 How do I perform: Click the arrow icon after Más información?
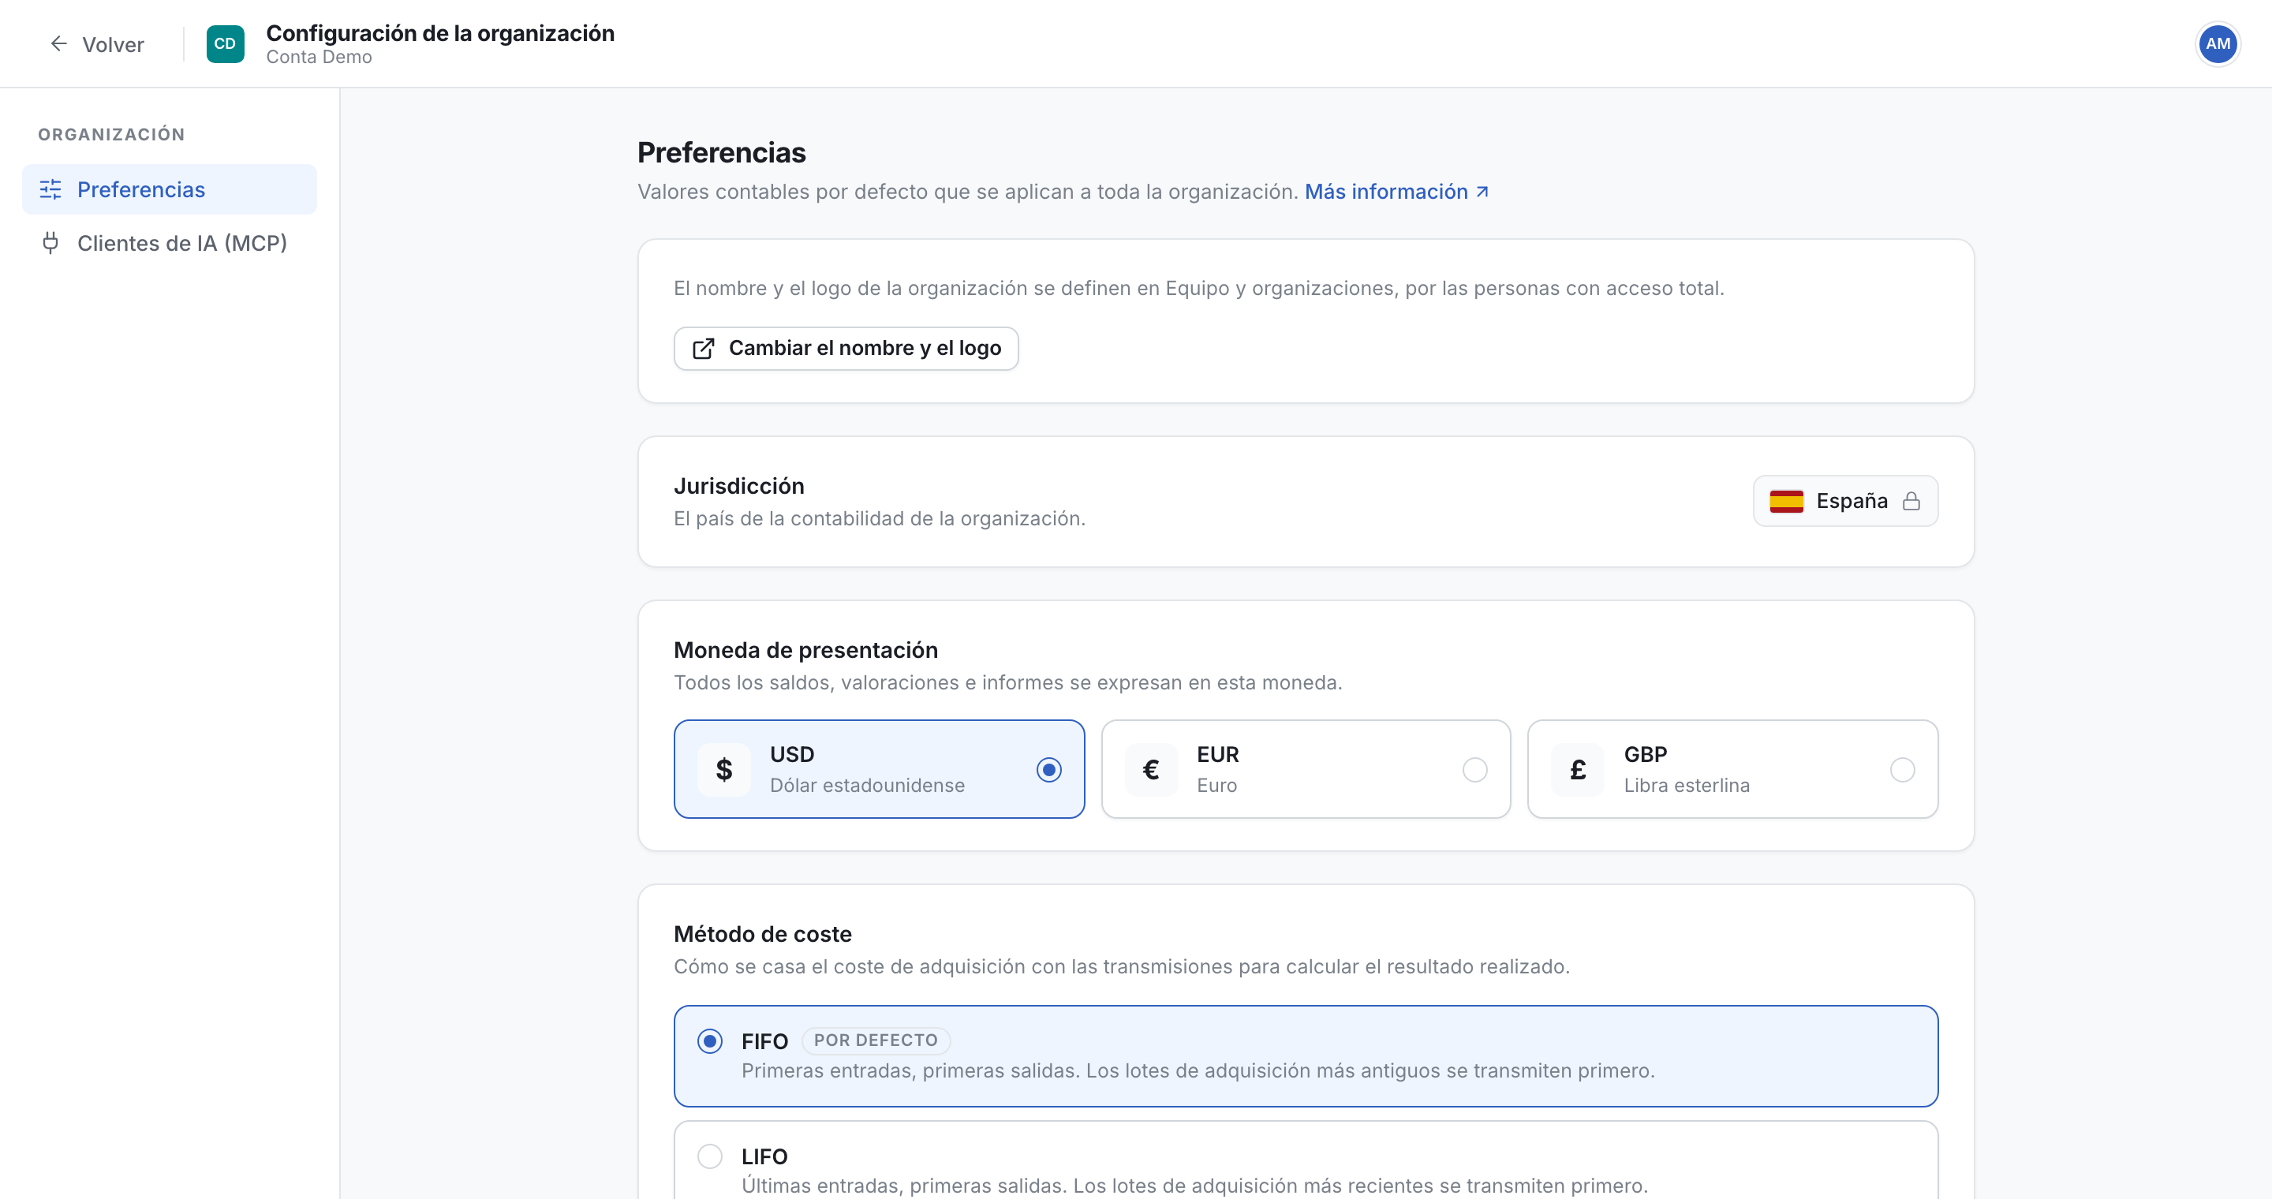[1482, 192]
